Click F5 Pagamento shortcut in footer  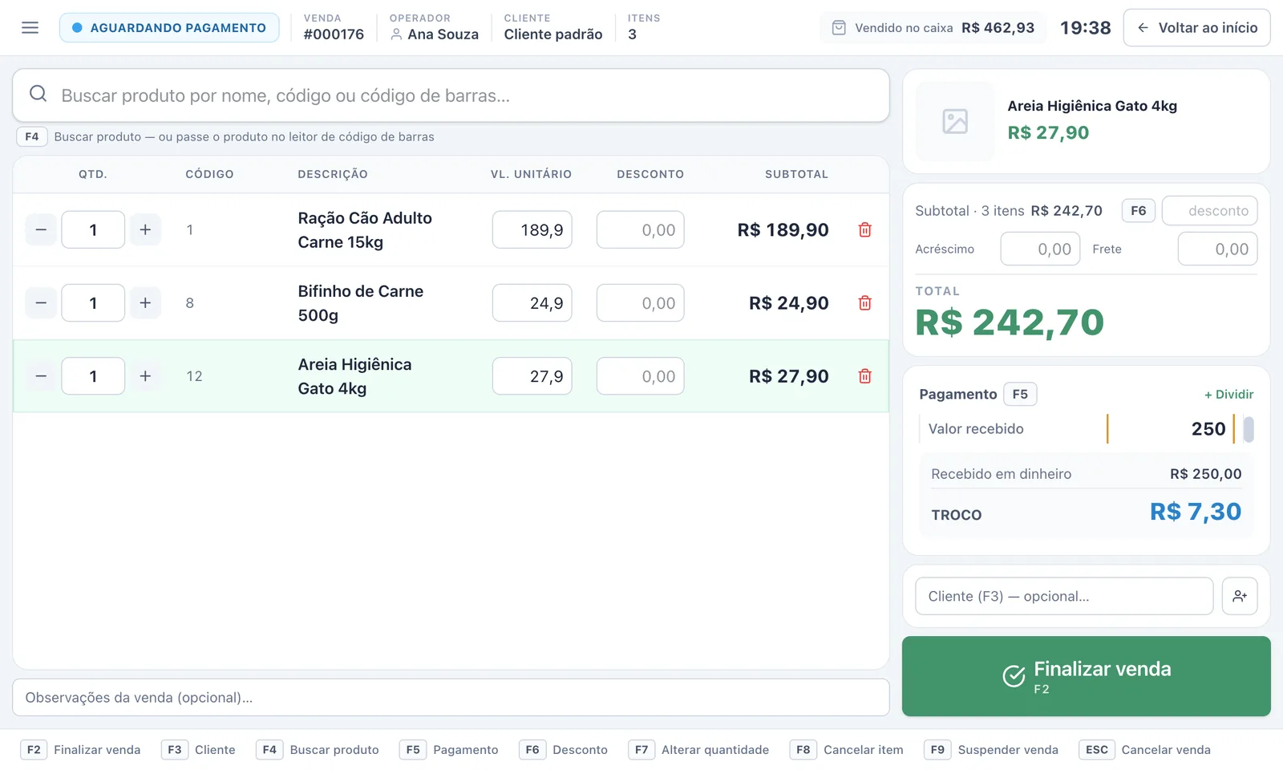[x=449, y=750]
